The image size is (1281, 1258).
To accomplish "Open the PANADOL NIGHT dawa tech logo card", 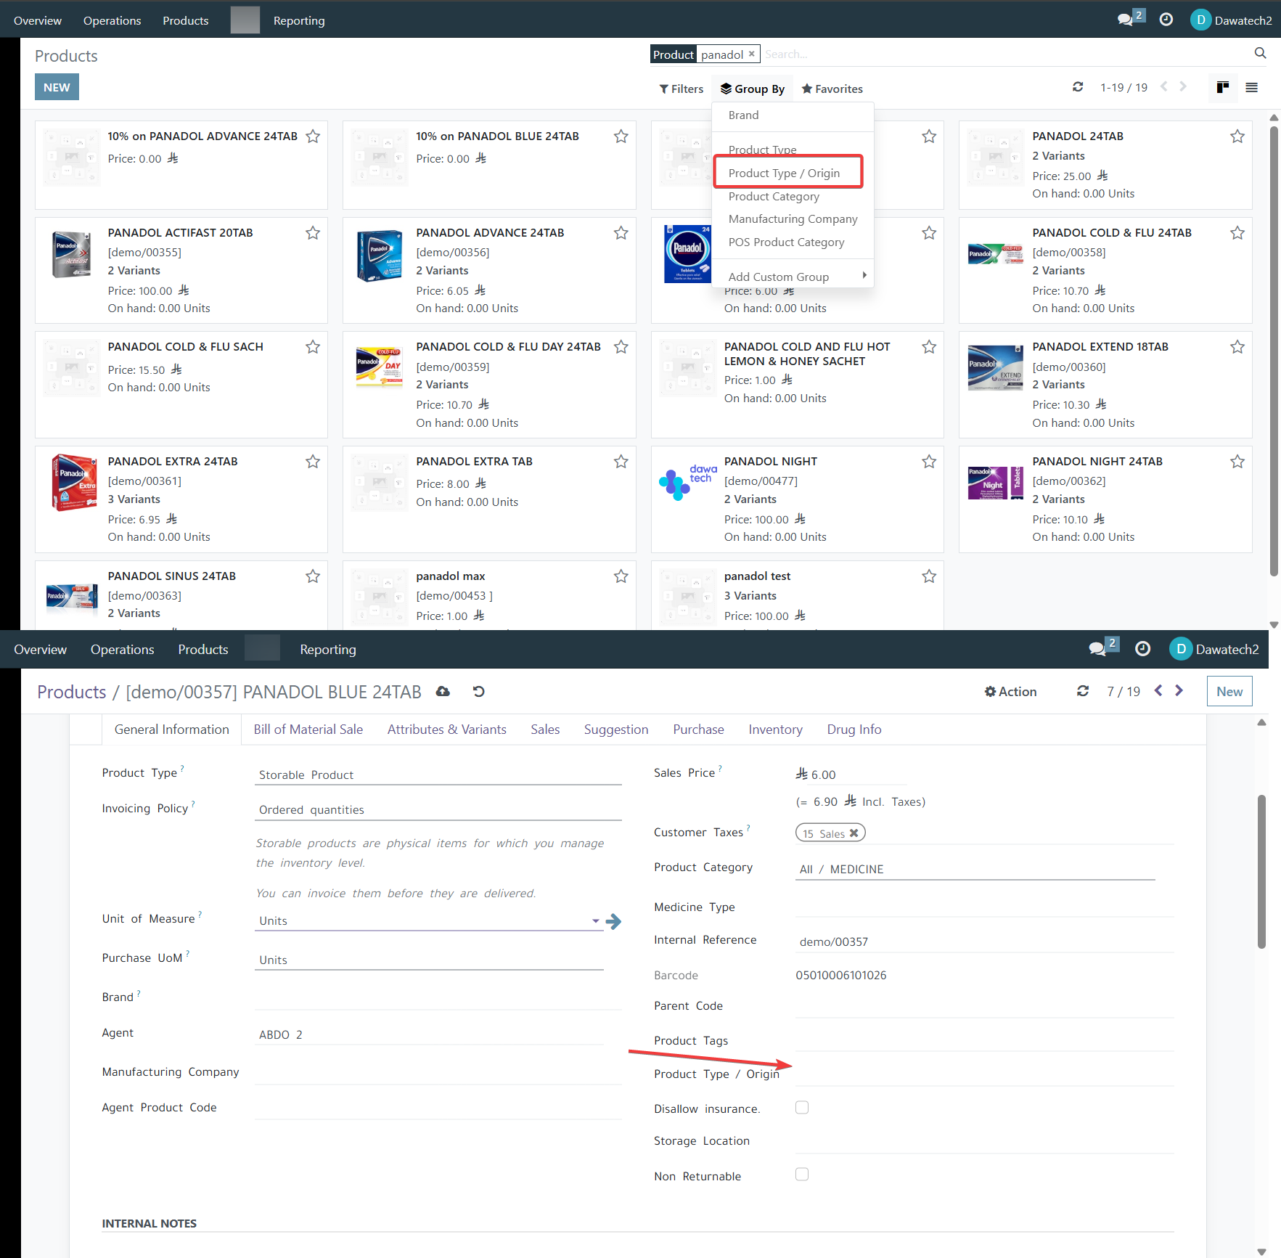I will (687, 483).
